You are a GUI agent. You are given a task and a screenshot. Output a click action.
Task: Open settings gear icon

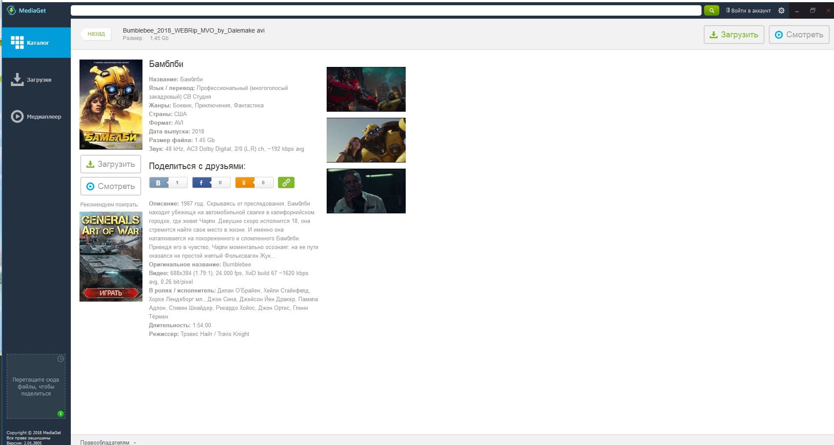pos(781,10)
